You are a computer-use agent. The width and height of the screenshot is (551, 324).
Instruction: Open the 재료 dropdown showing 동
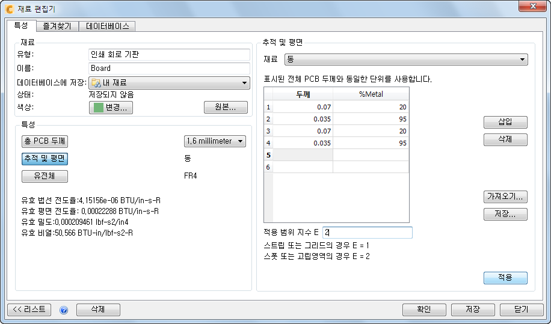click(406, 60)
